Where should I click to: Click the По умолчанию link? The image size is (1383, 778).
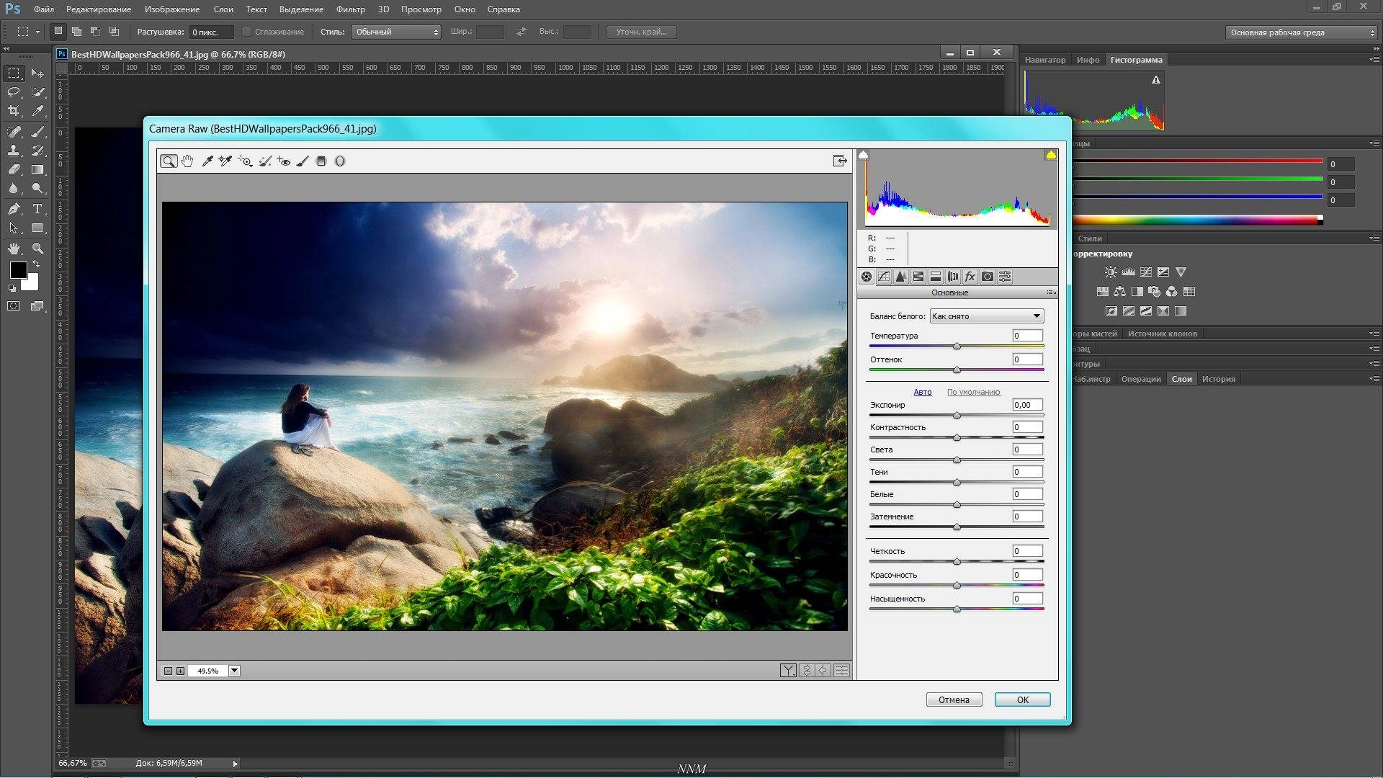tap(973, 392)
